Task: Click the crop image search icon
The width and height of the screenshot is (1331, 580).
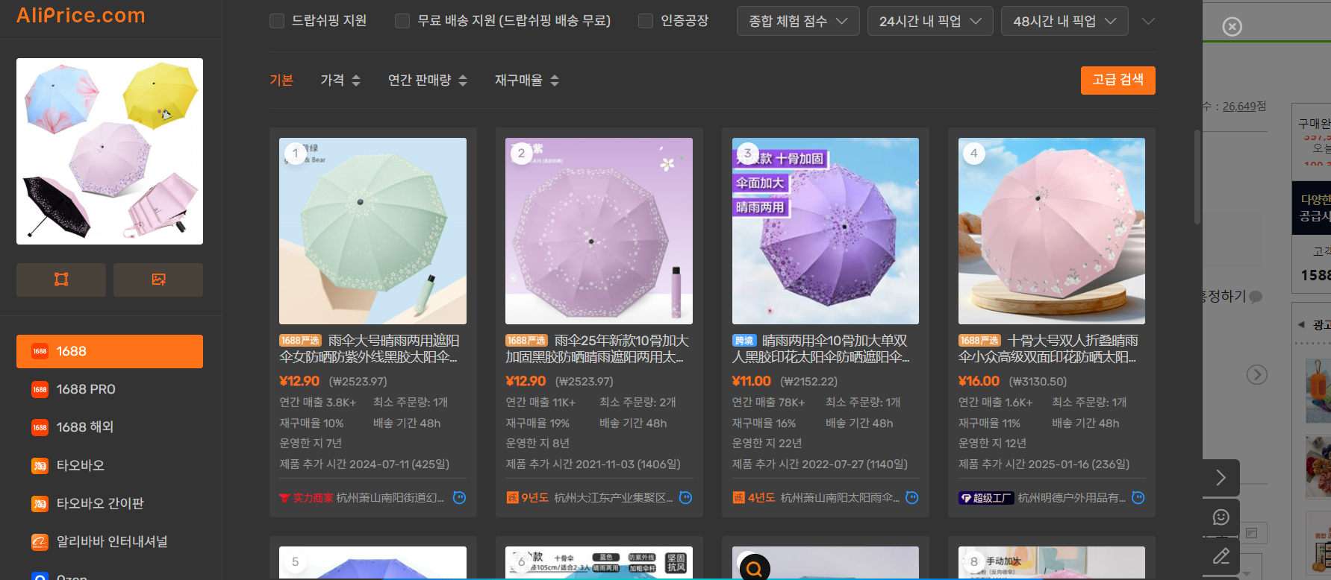Action: click(x=61, y=280)
